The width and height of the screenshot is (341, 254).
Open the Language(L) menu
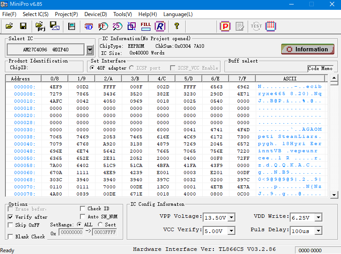point(178,14)
